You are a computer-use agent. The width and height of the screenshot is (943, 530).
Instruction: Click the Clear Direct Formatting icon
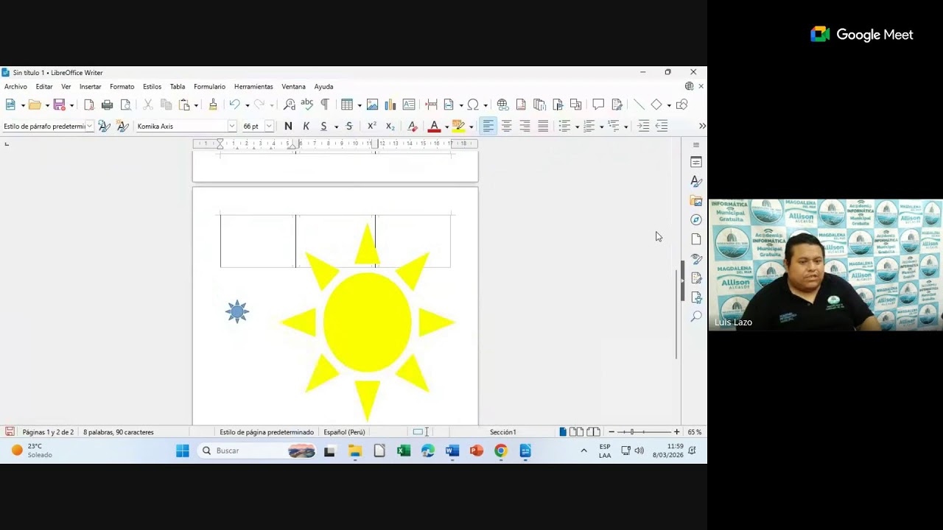point(413,126)
